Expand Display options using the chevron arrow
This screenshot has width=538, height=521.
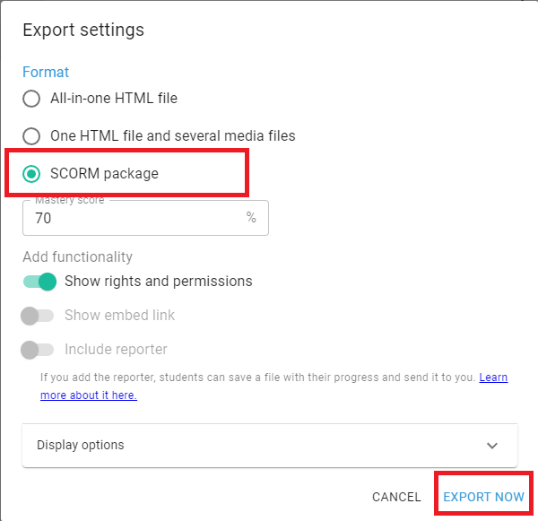click(x=491, y=446)
